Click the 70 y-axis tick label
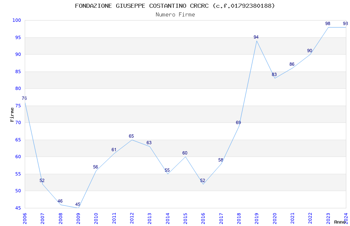 point(18,123)
